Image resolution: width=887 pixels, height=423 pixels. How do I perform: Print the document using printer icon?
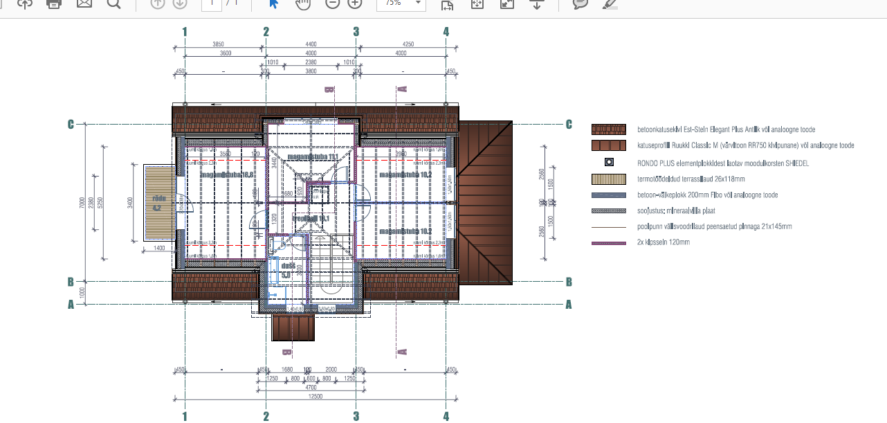54,3
